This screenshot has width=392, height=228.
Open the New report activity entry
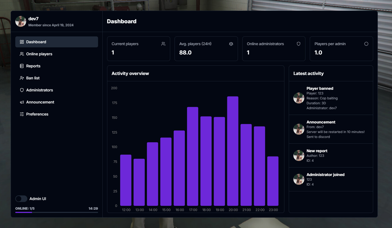(328, 155)
